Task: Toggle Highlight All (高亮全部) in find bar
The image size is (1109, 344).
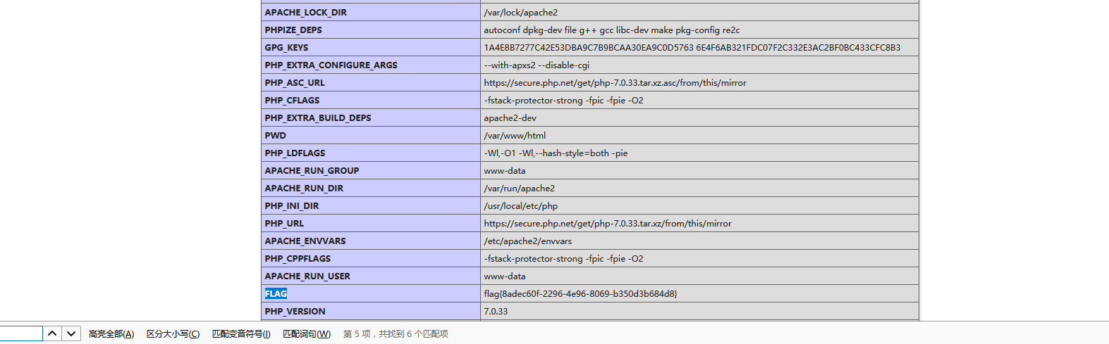Action: (x=111, y=334)
